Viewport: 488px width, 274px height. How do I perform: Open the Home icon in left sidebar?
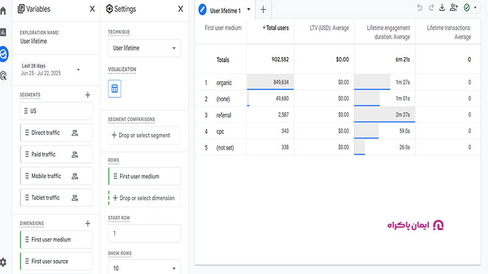coord(3,10)
